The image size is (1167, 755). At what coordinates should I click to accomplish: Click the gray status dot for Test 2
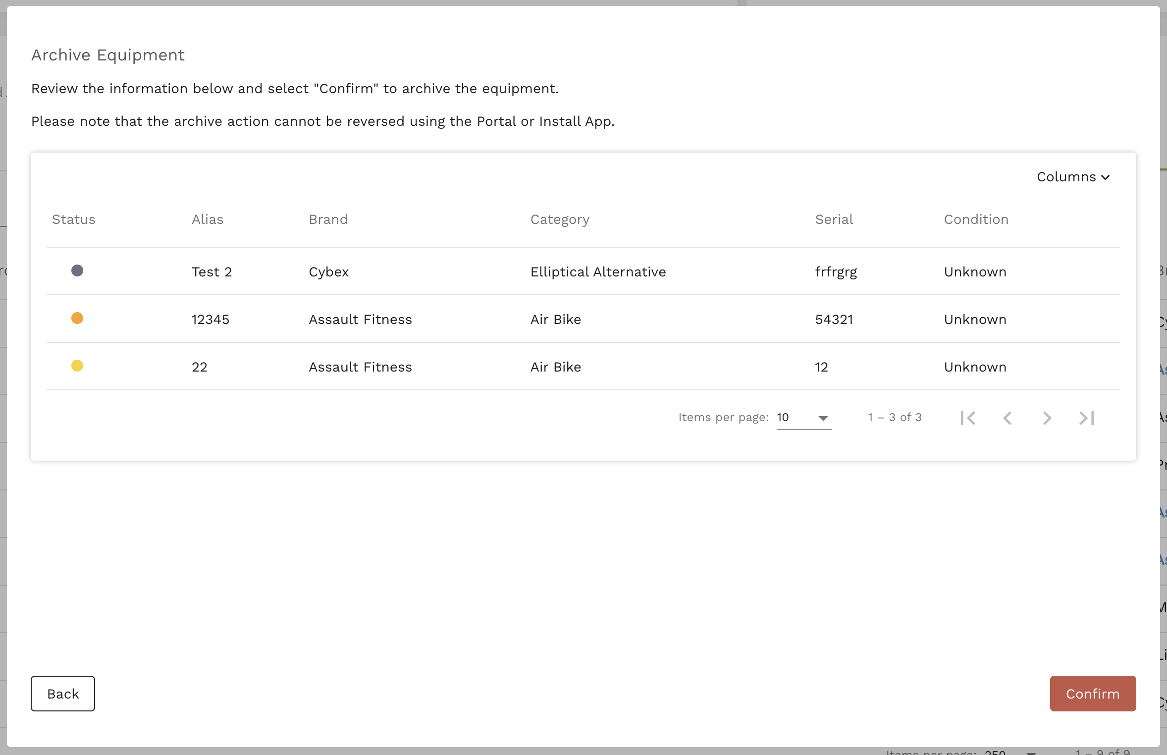77,270
